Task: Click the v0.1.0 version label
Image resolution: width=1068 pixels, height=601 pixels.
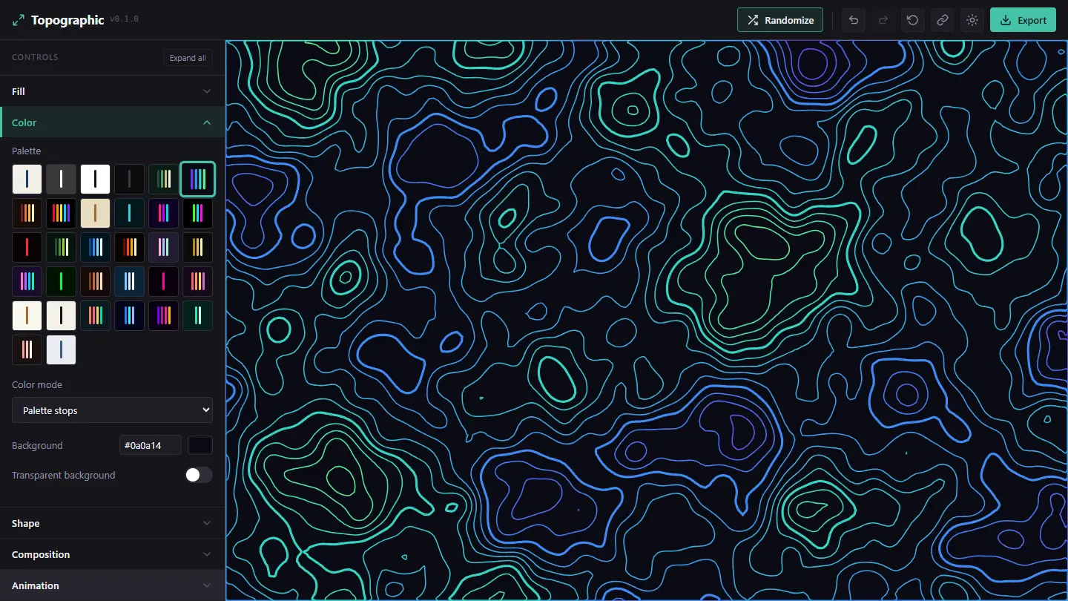Action: (x=124, y=19)
